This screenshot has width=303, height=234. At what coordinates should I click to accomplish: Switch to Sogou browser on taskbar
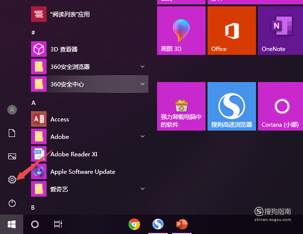click(x=158, y=224)
